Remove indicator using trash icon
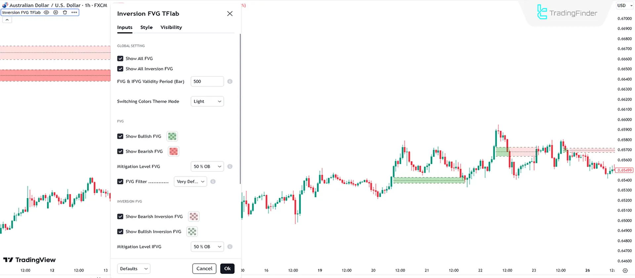This screenshot has height=278, width=635. tap(65, 13)
